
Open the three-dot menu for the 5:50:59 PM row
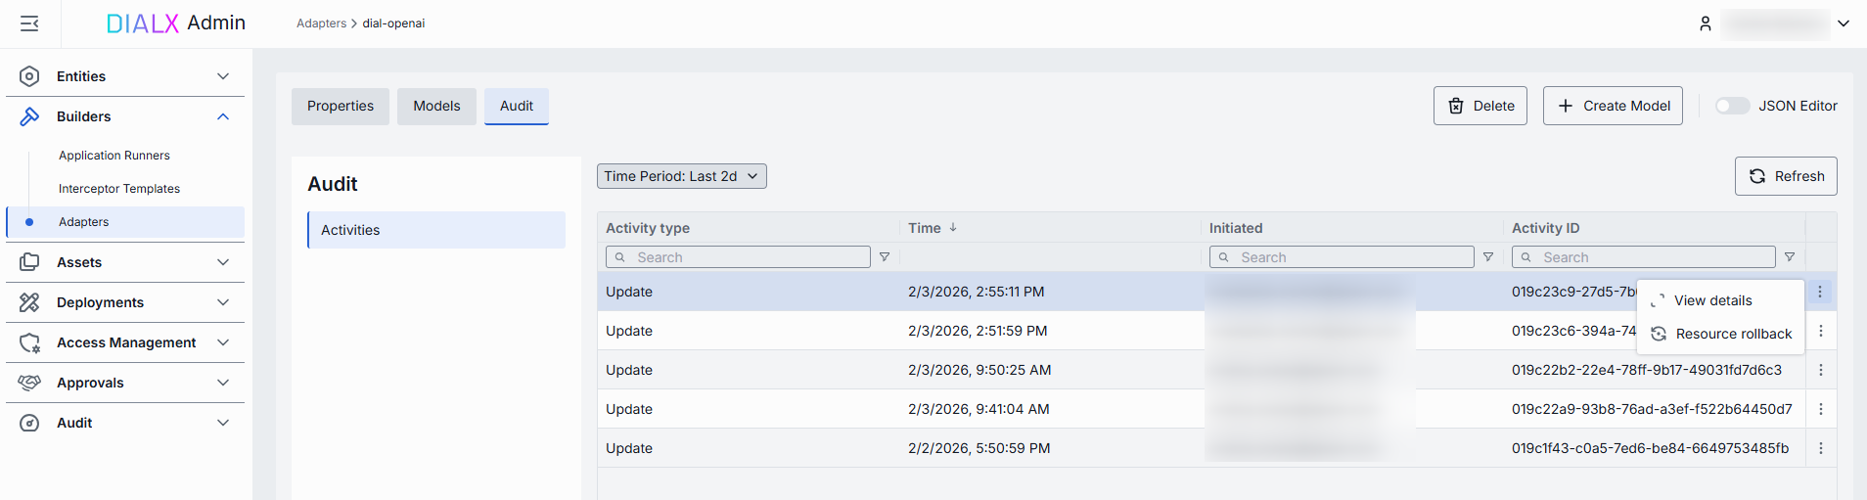click(x=1821, y=448)
